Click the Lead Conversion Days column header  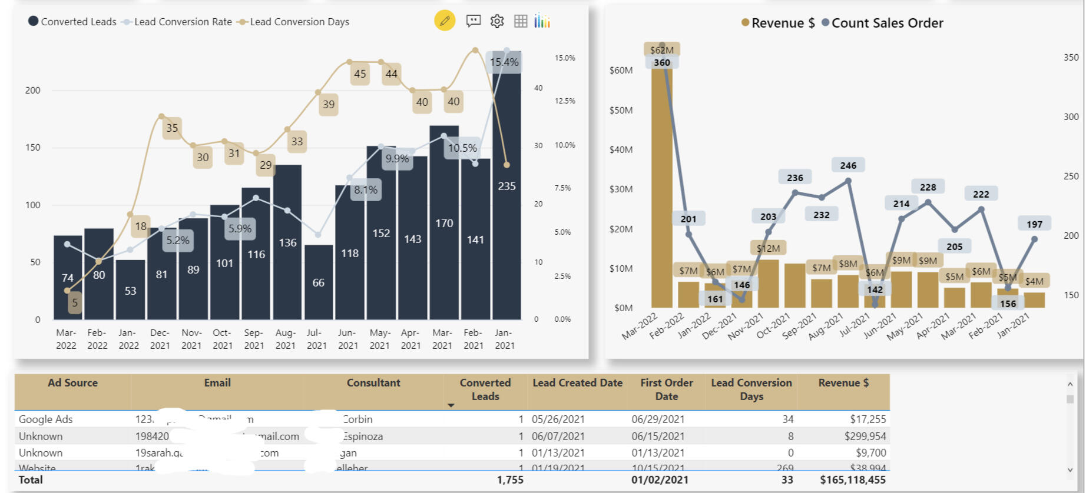pos(751,389)
